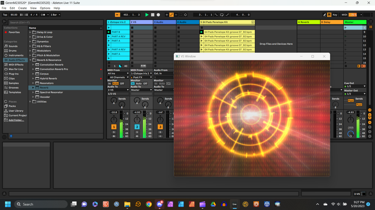Screen dimensions: 375x210
Task: Toggle Punch-Out switch icon
Action: [x=227, y=15]
